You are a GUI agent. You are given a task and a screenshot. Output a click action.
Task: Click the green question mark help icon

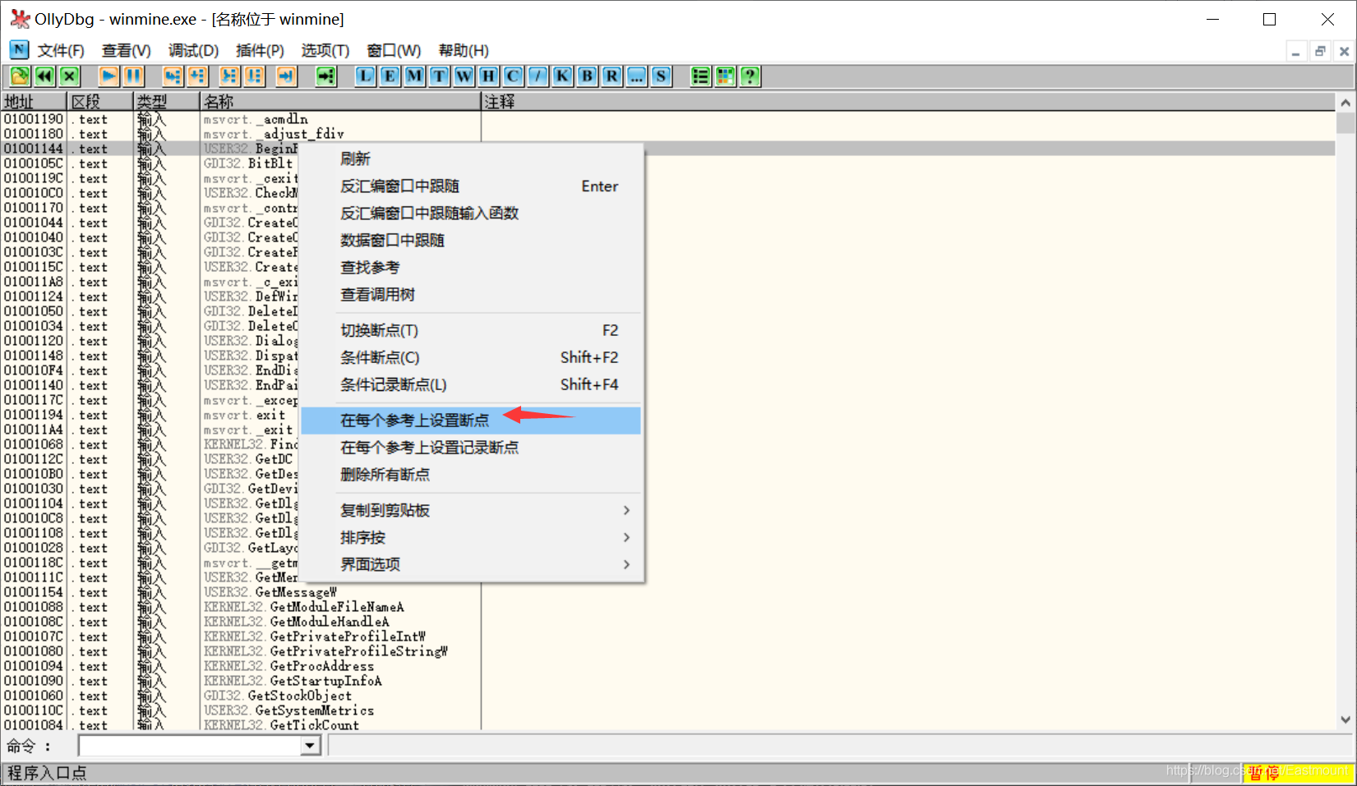point(750,76)
